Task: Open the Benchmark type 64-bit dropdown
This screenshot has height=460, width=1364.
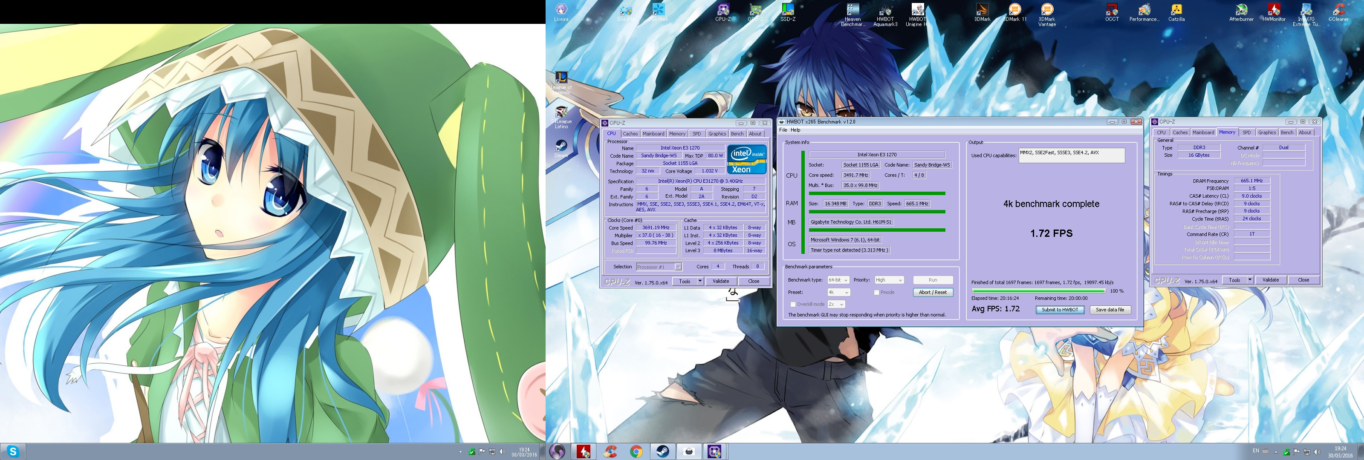Action: [838, 280]
